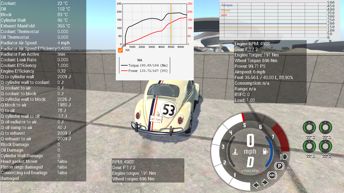Click the Q exhaust to air row

[43, 139]
